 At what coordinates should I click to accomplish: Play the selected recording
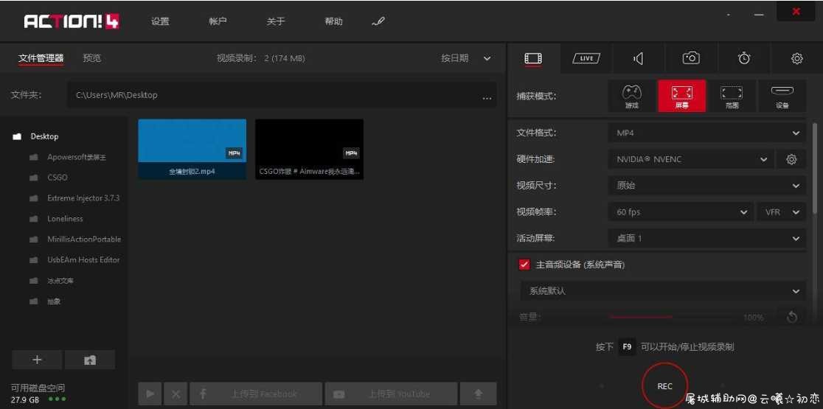(x=150, y=394)
